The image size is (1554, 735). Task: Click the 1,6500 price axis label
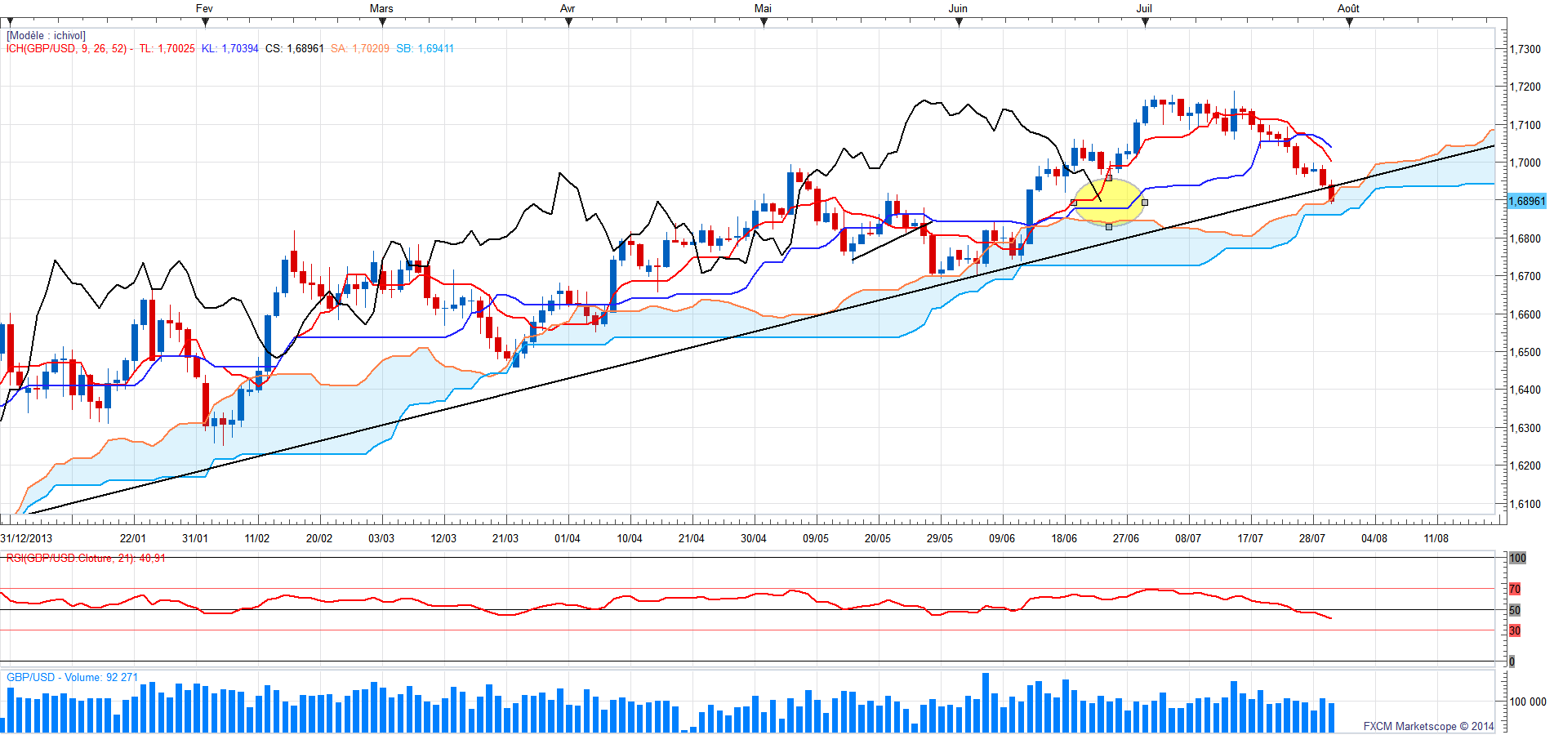point(1525,352)
